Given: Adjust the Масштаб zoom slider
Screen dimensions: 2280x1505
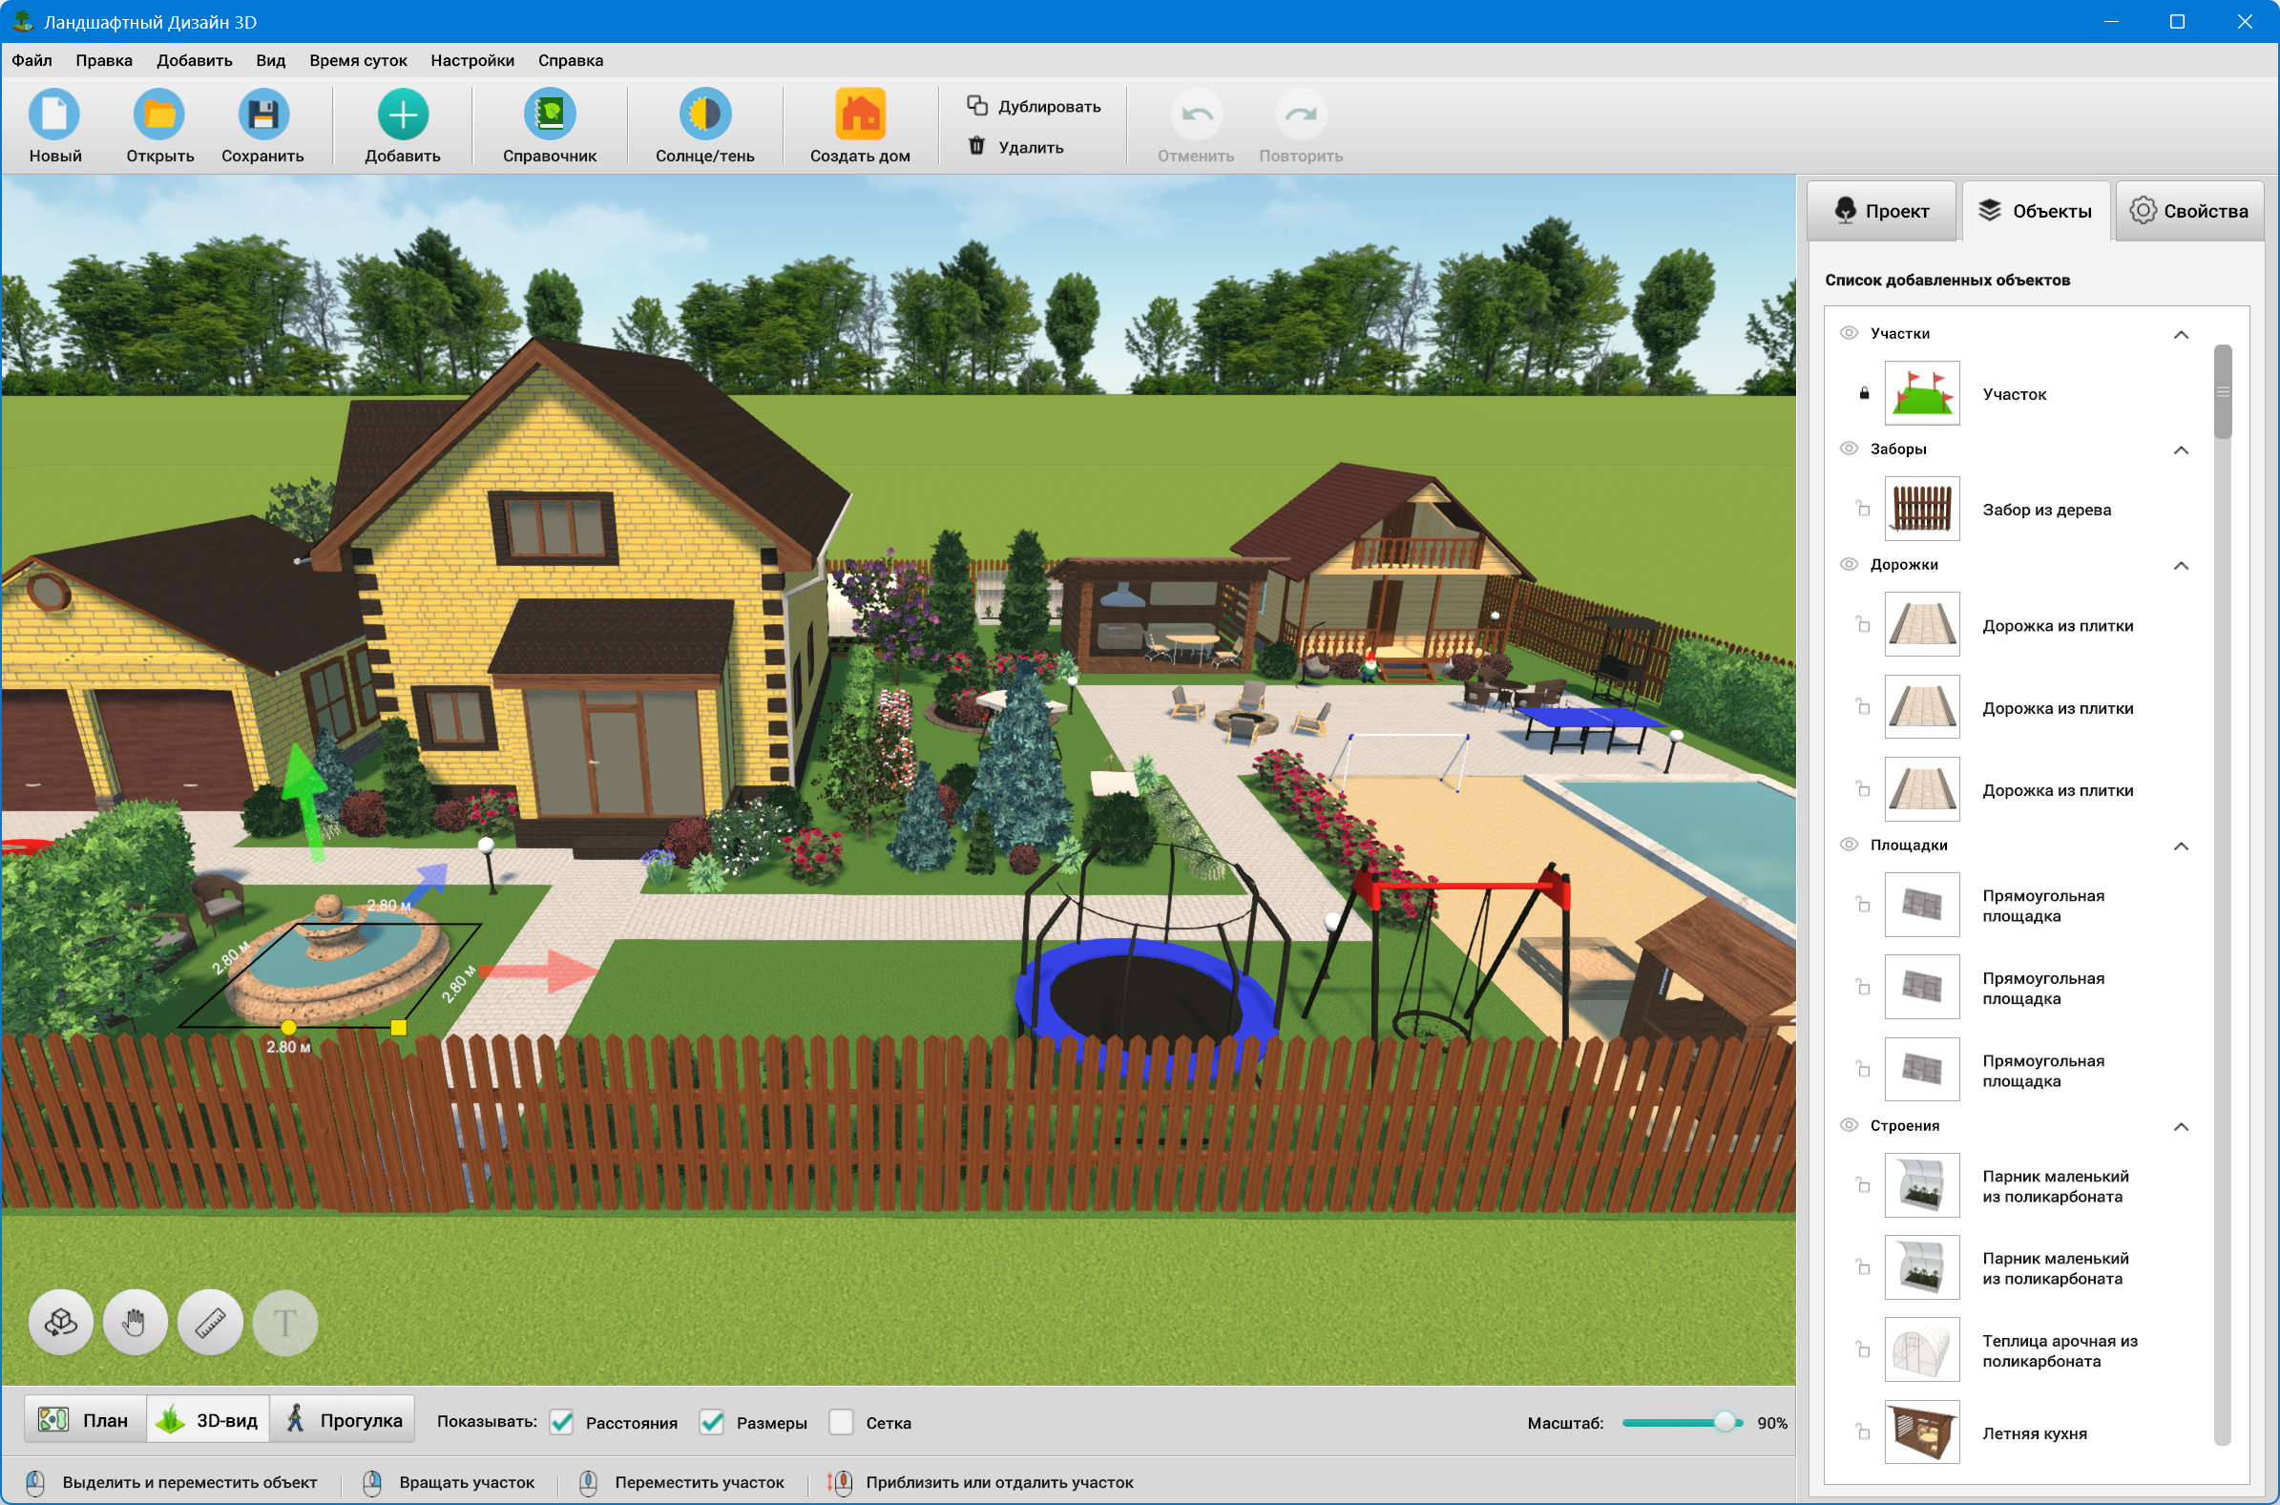Looking at the screenshot, I should 1725,1422.
